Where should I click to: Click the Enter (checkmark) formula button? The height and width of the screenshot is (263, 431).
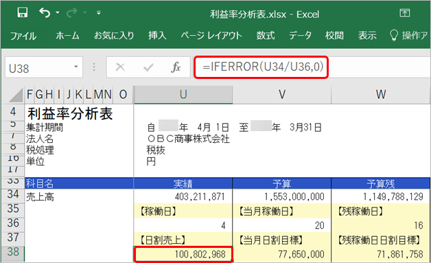point(148,67)
